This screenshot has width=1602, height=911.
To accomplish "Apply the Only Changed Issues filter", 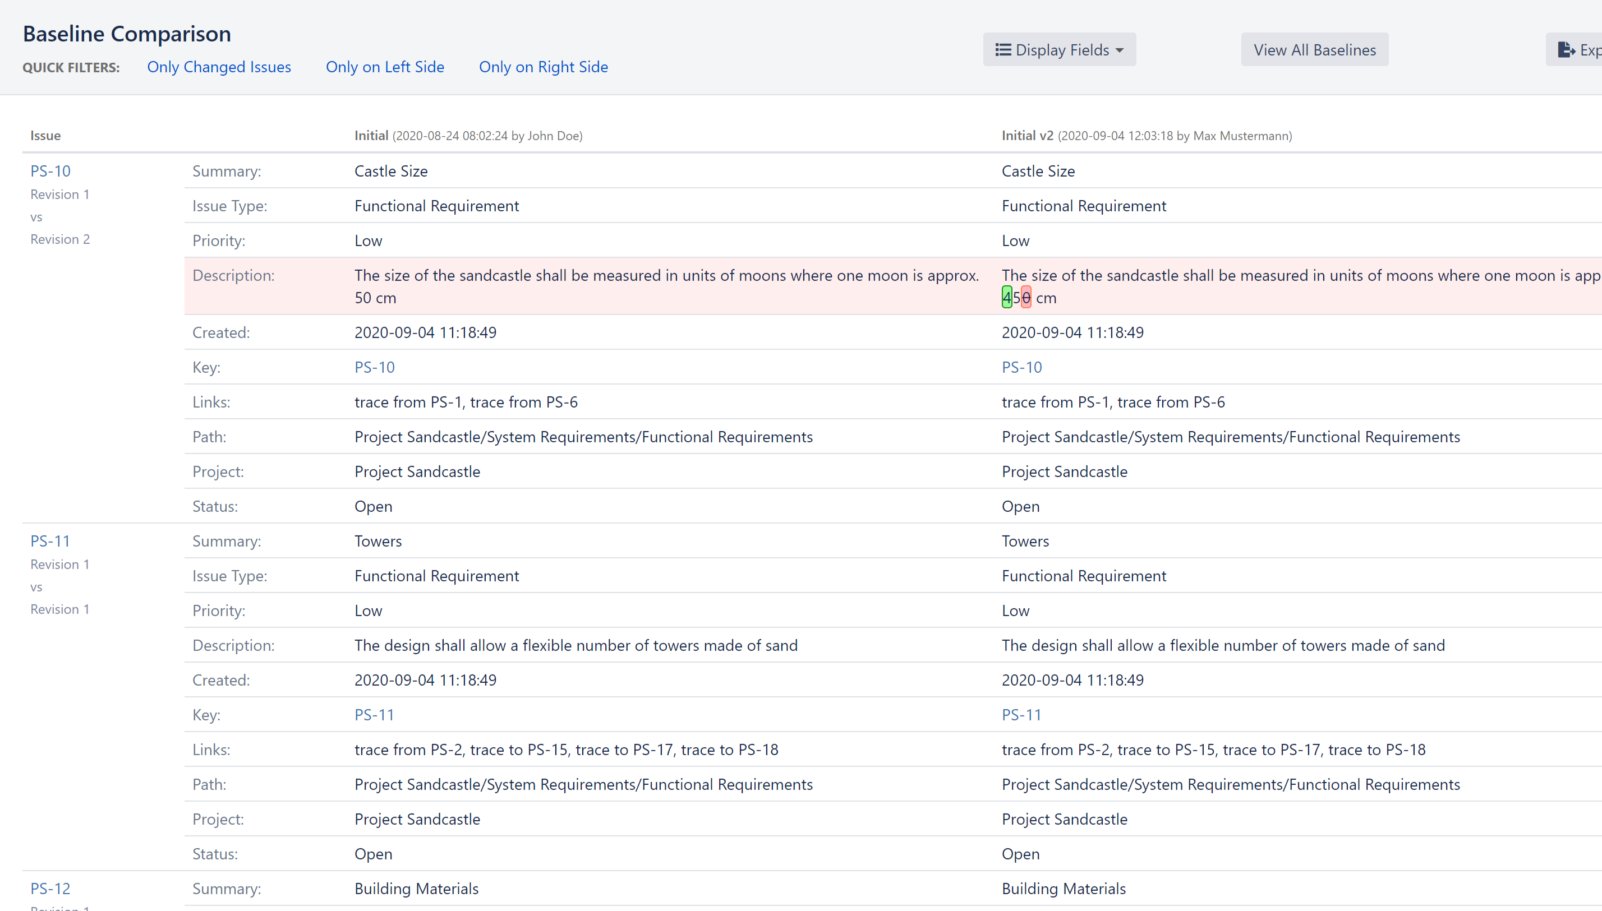I will pos(219,67).
